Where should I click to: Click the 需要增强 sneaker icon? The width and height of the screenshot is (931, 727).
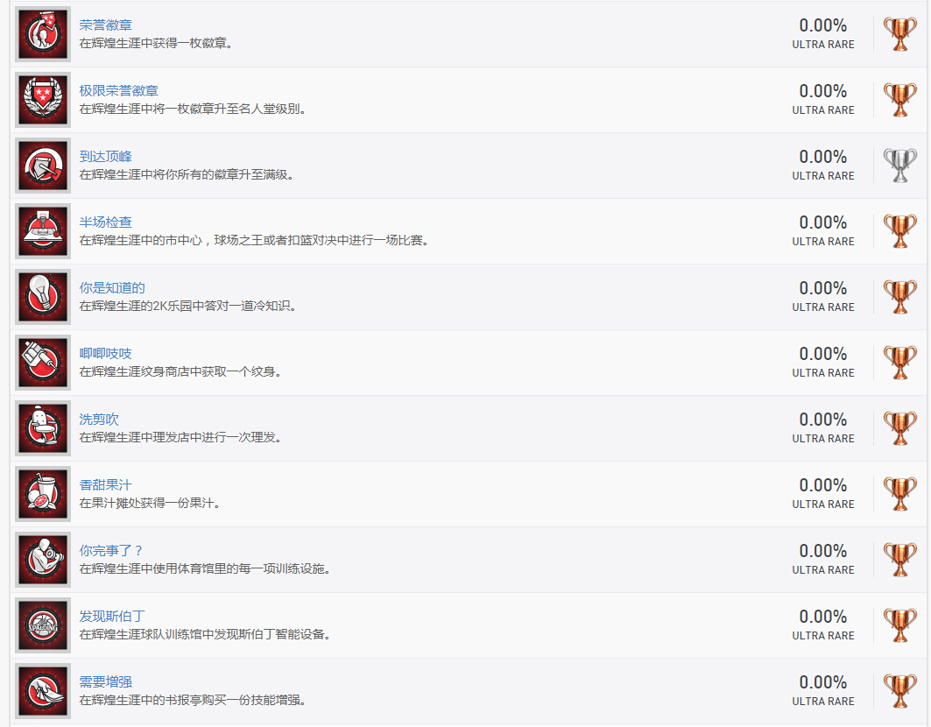[43, 691]
